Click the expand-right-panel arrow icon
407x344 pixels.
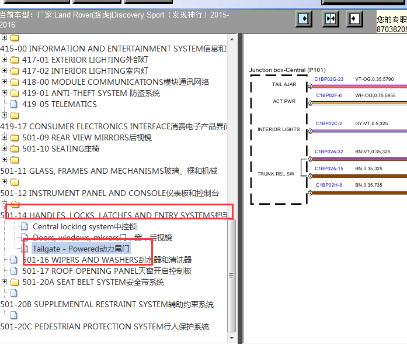pos(354,19)
